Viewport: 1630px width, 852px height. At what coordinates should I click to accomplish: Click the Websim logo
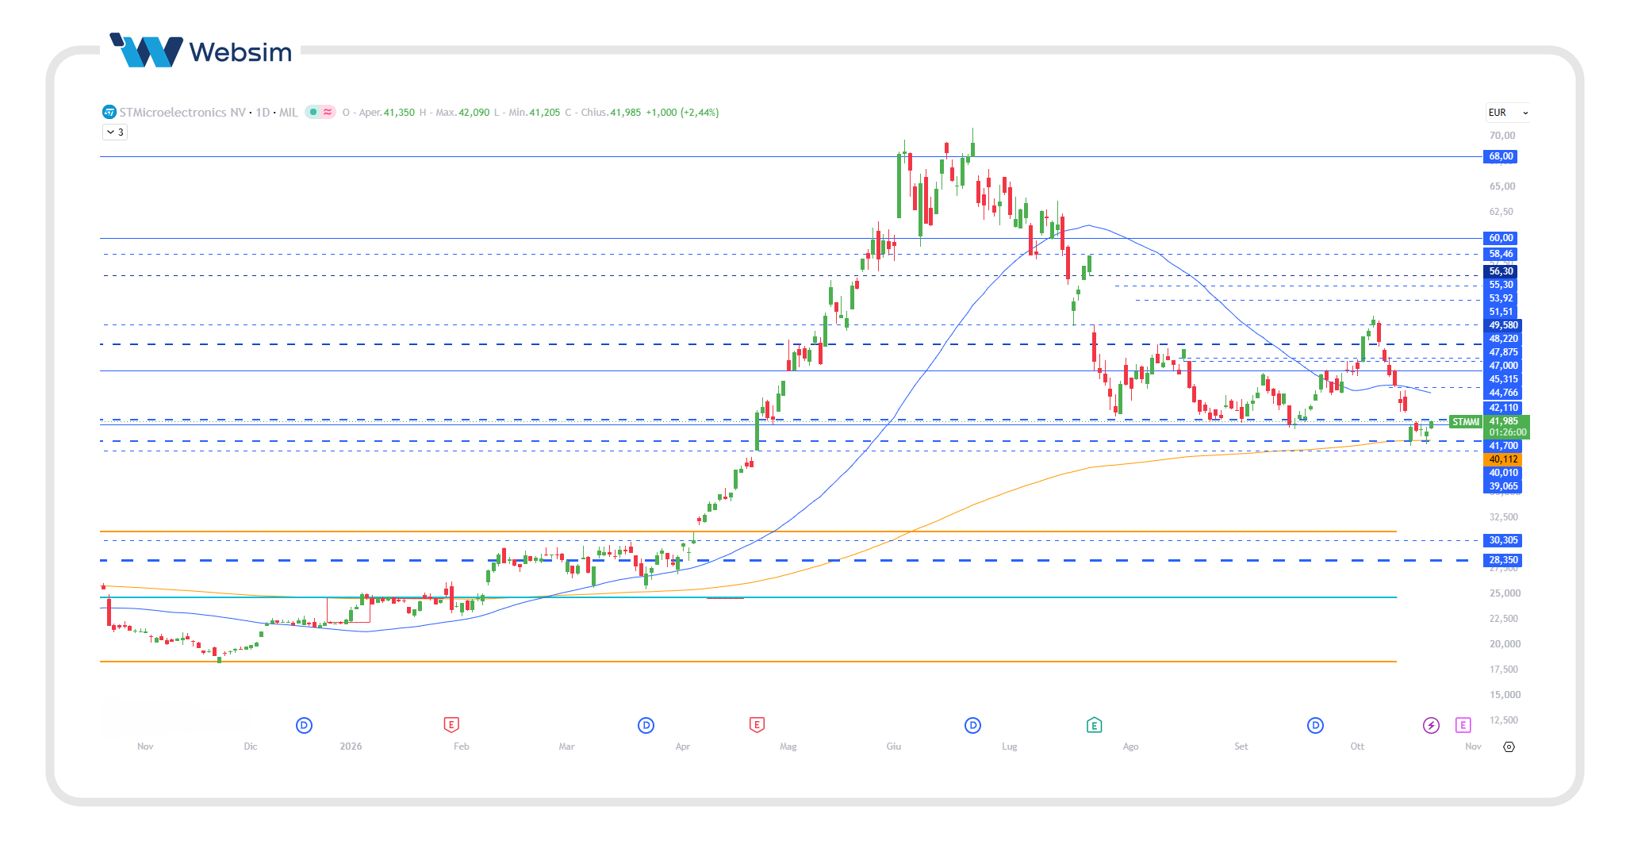201,52
